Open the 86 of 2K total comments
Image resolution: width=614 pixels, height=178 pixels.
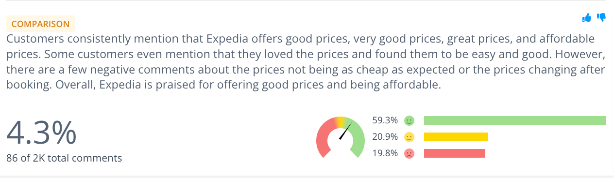[64, 158]
